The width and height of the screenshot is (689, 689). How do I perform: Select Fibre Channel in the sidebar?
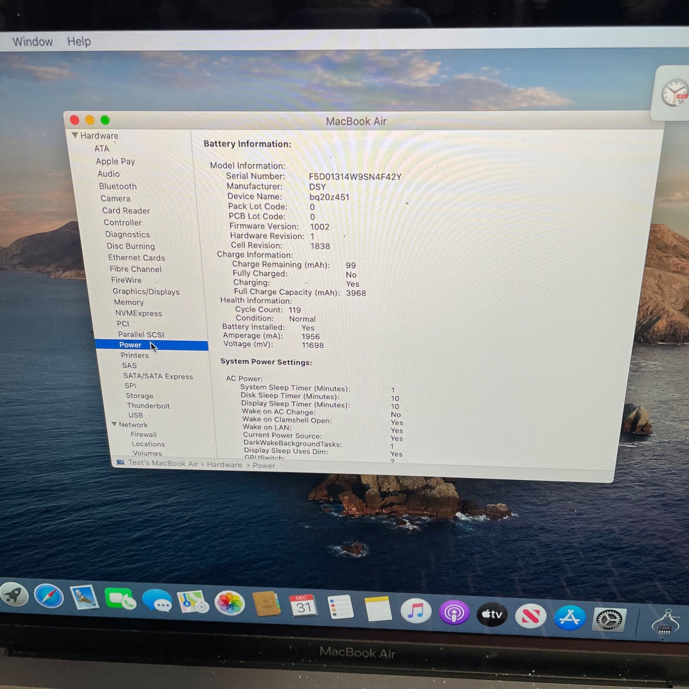point(135,269)
